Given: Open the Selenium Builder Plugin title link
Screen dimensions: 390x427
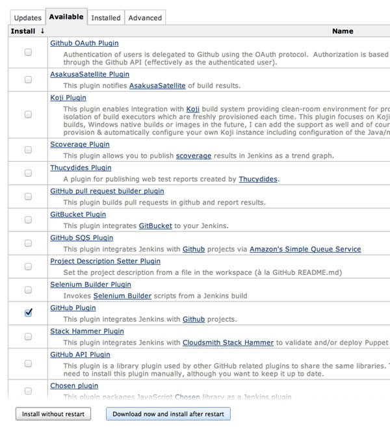Looking at the screenshot, I should click(90, 285).
